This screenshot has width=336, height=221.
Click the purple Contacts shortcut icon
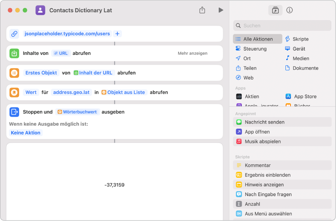[40, 10]
